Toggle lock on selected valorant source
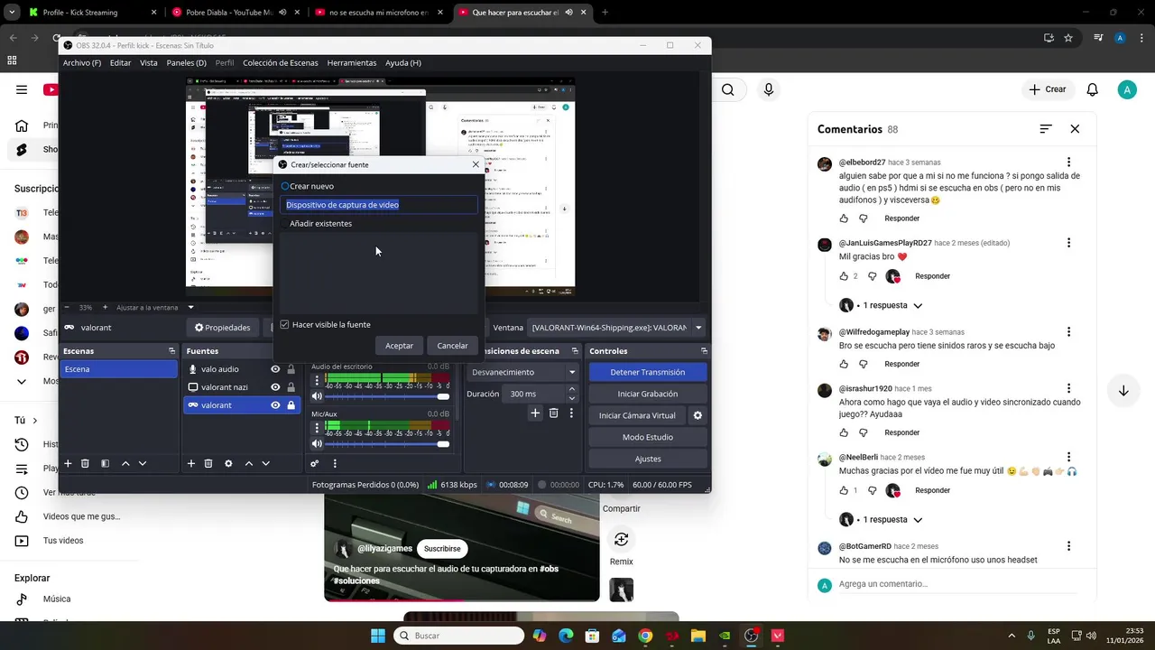This screenshot has width=1155, height=650. tap(291, 405)
